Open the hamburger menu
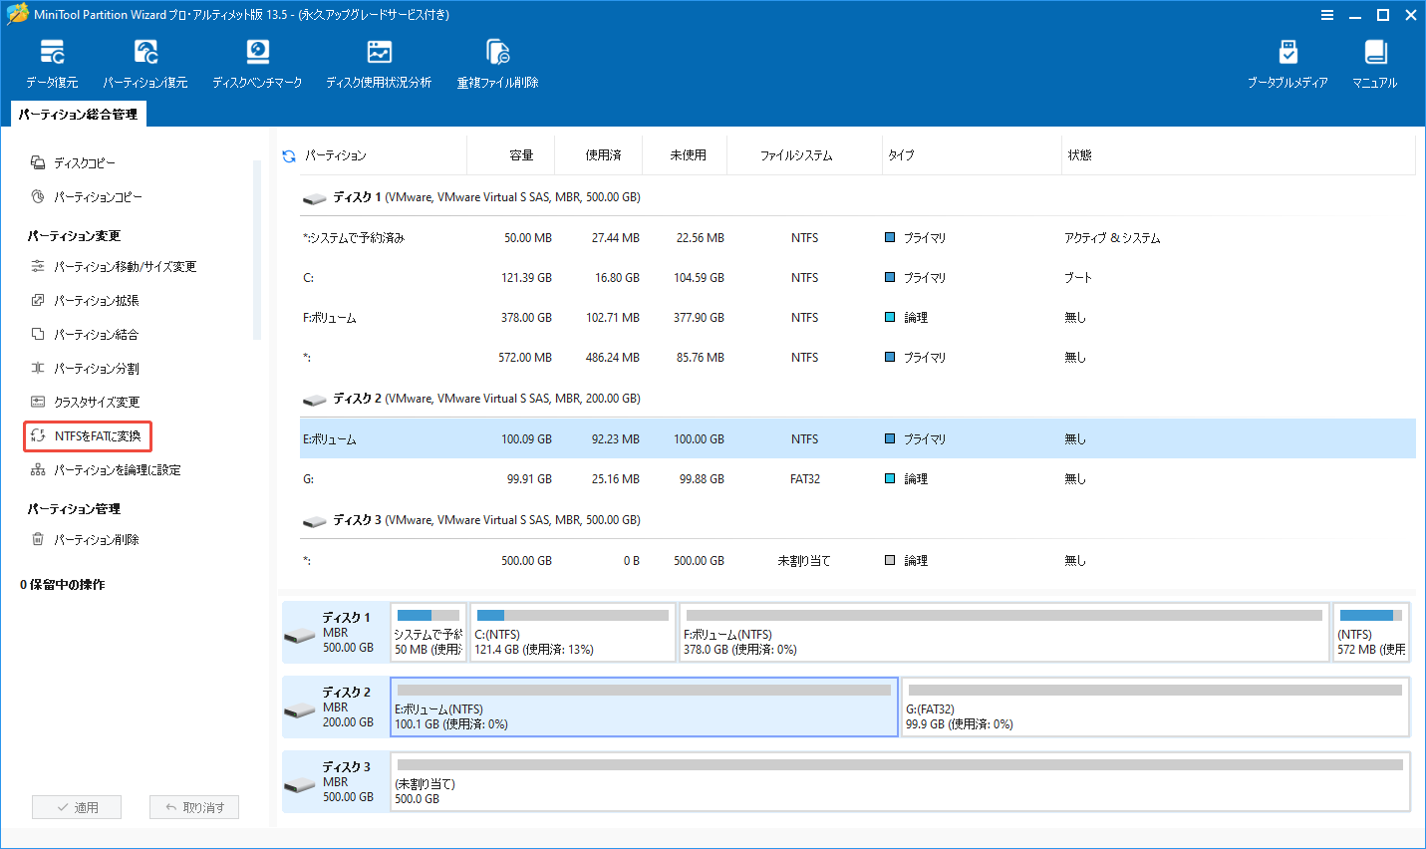Screen dimensions: 1426x849 pyautogui.click(x=1327, y=14)
